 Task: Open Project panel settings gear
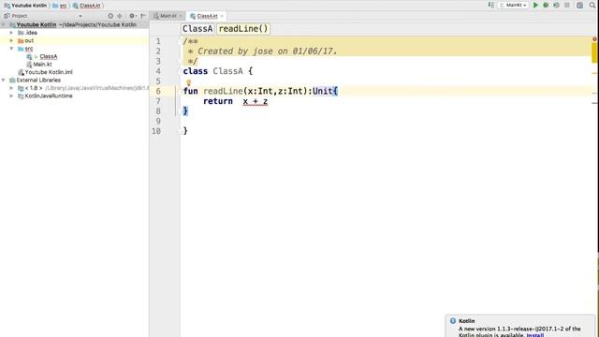click(x=132, y=16)
